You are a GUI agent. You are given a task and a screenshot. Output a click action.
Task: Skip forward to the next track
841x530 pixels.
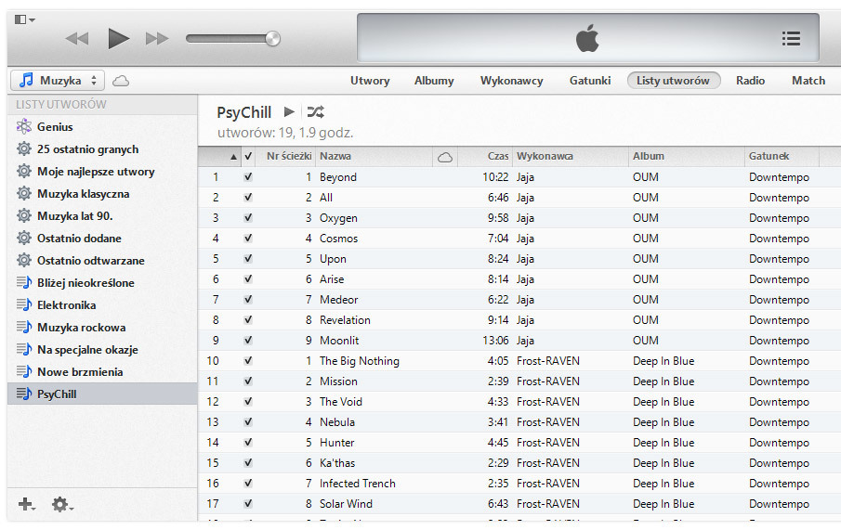[x=157, y=39]
